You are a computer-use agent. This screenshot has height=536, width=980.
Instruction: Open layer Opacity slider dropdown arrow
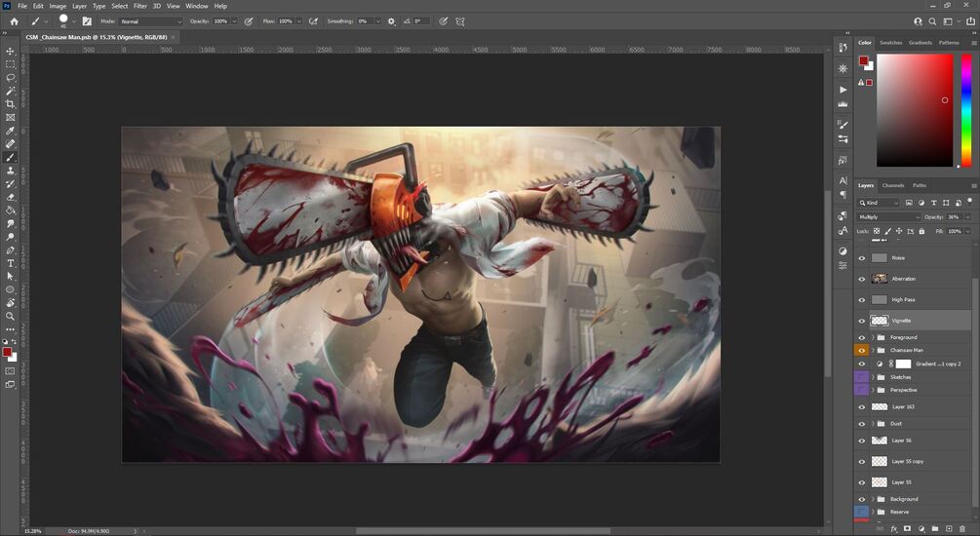[967, 216]
